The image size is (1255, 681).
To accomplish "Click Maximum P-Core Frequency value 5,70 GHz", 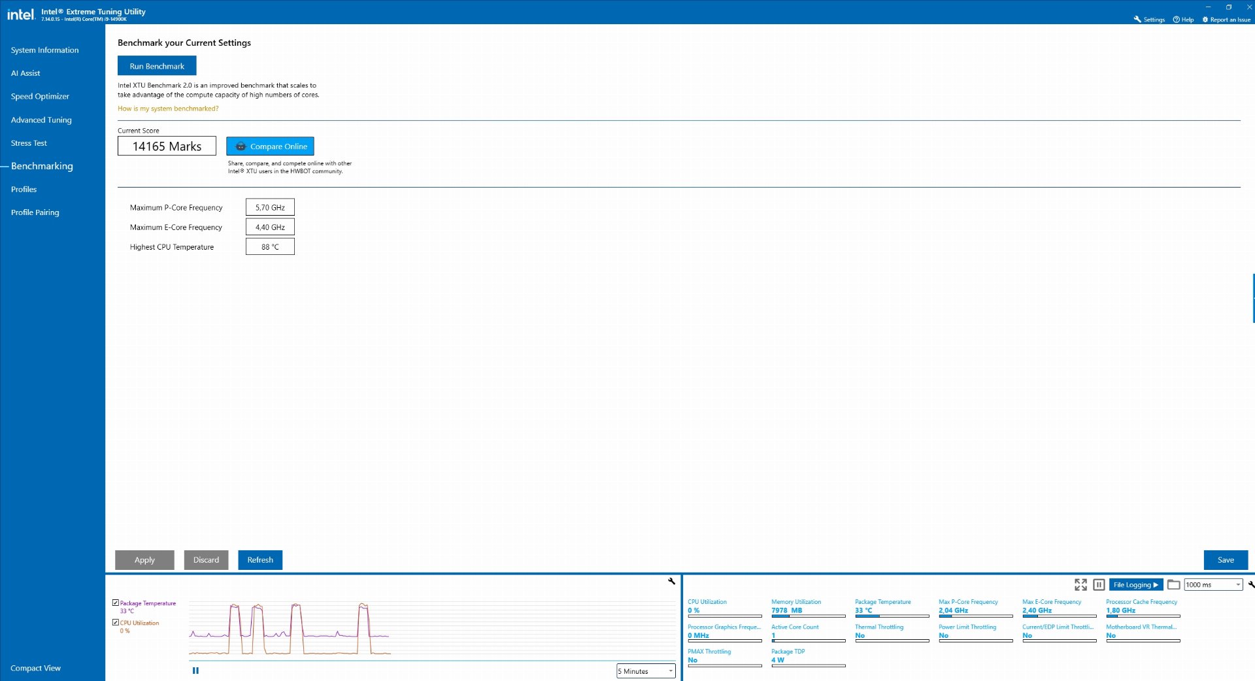I will (x=270, y=207).
